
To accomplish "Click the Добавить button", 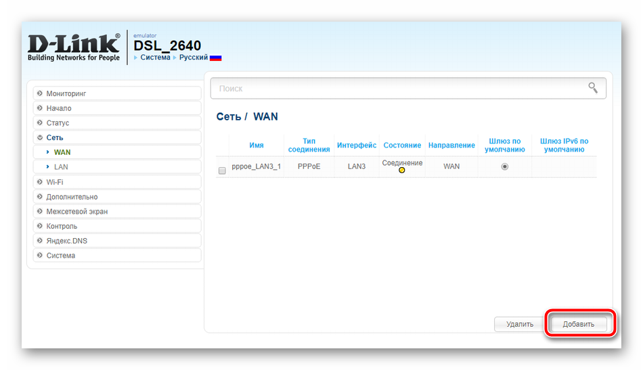I will 578,324.
